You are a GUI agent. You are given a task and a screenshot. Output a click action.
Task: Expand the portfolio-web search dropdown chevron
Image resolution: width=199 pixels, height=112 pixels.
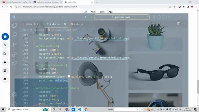[x=148, y=17]
